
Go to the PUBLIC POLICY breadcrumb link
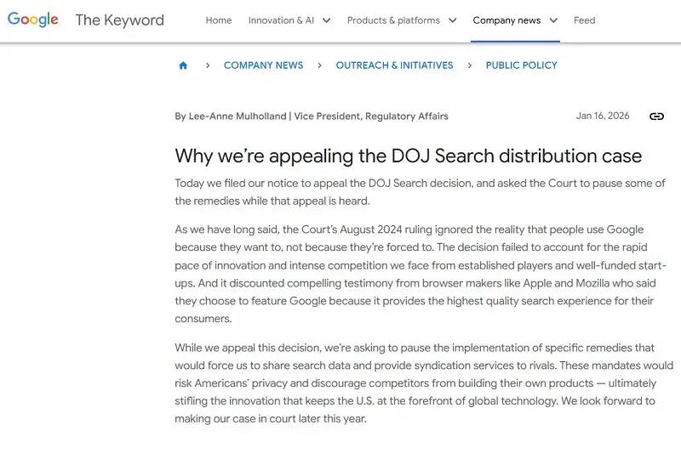[x=521, y=65]
